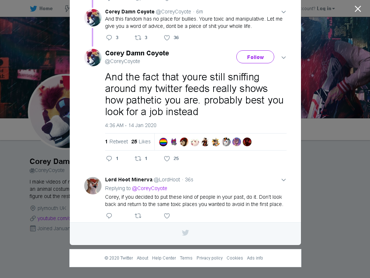Image resolution: width=370 pixels, height=278 pixels.
Task: Like the tweet with 36 likes
Action: pos(167,38)
